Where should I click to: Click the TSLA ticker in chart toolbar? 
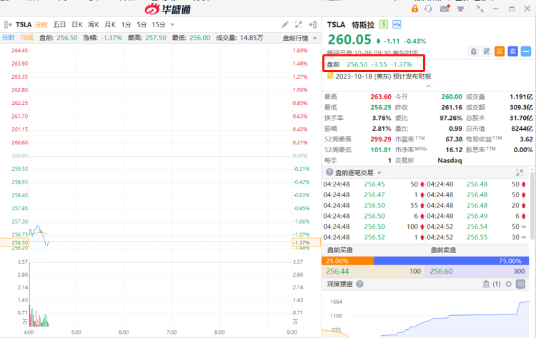(24, 24)
